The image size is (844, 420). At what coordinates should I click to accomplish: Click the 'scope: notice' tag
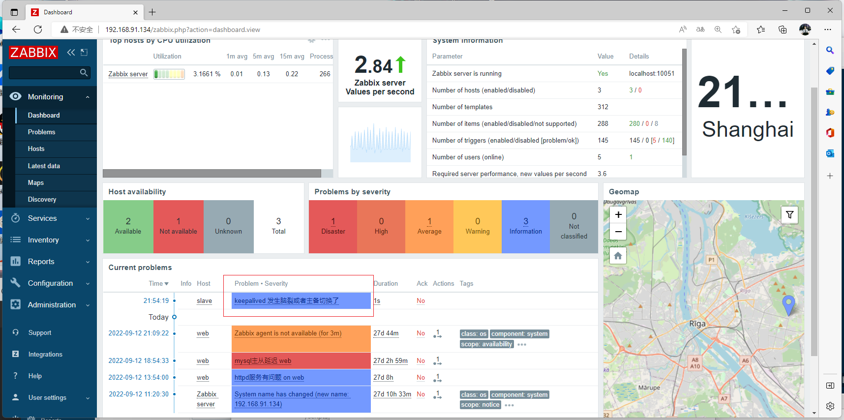coord(481,405)
